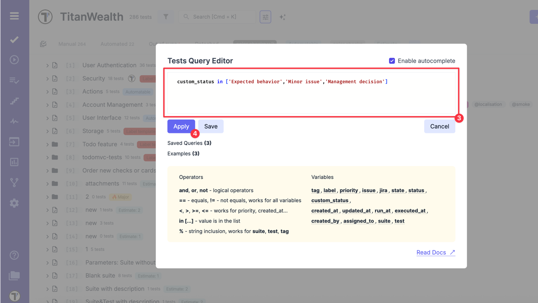Click the AI sparkles icon
This screenshot has width=538, height=303.
282,17
